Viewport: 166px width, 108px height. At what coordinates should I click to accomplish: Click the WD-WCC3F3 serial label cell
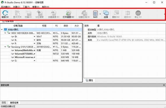44,33
